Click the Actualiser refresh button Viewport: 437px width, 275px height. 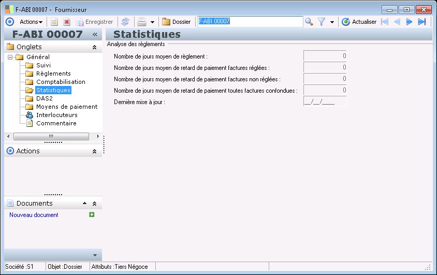click(359, 22)
